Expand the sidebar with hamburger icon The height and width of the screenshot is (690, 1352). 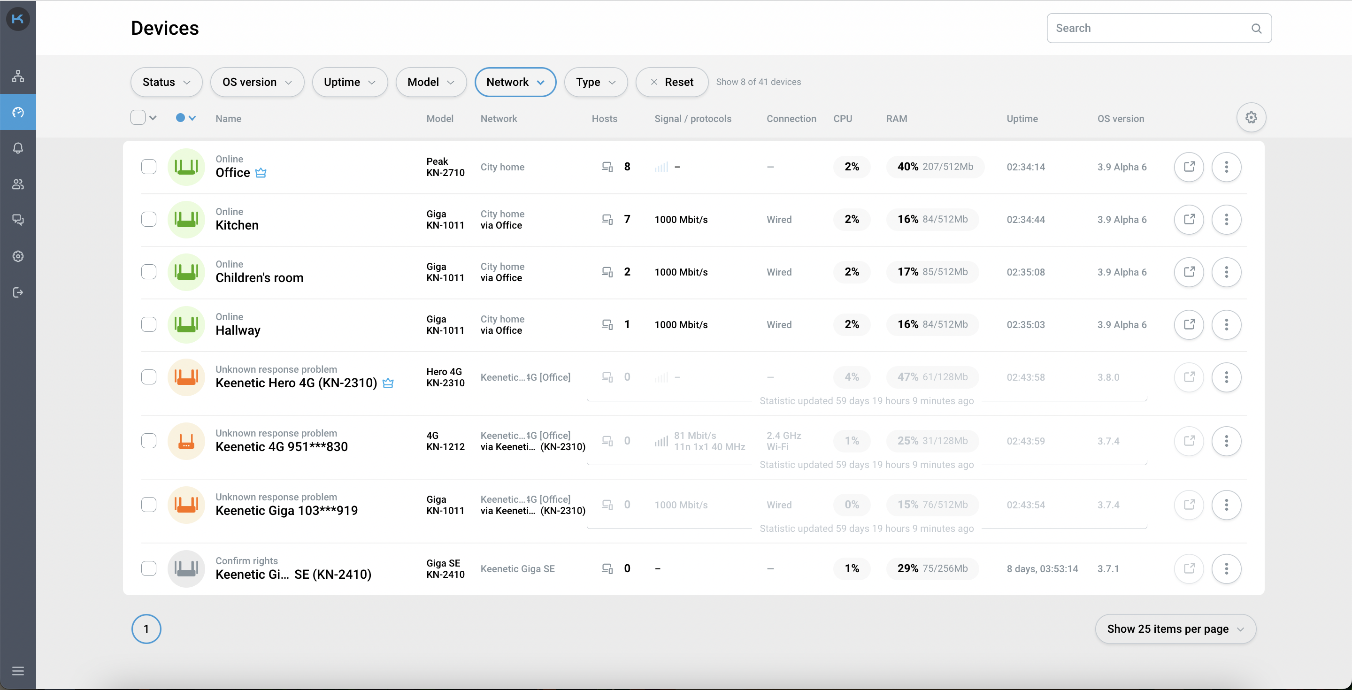click(x=18, y=671)
